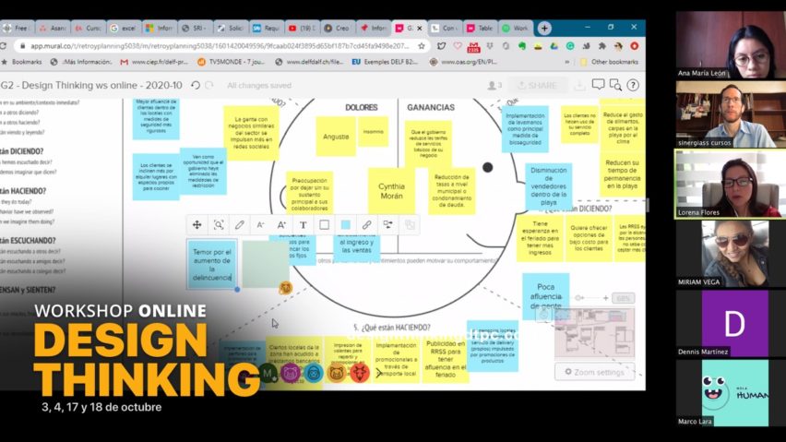This screenshot has width=786, height=442.
Task: Click the Google Drive extension icon
Action: [x=554, y=46]
